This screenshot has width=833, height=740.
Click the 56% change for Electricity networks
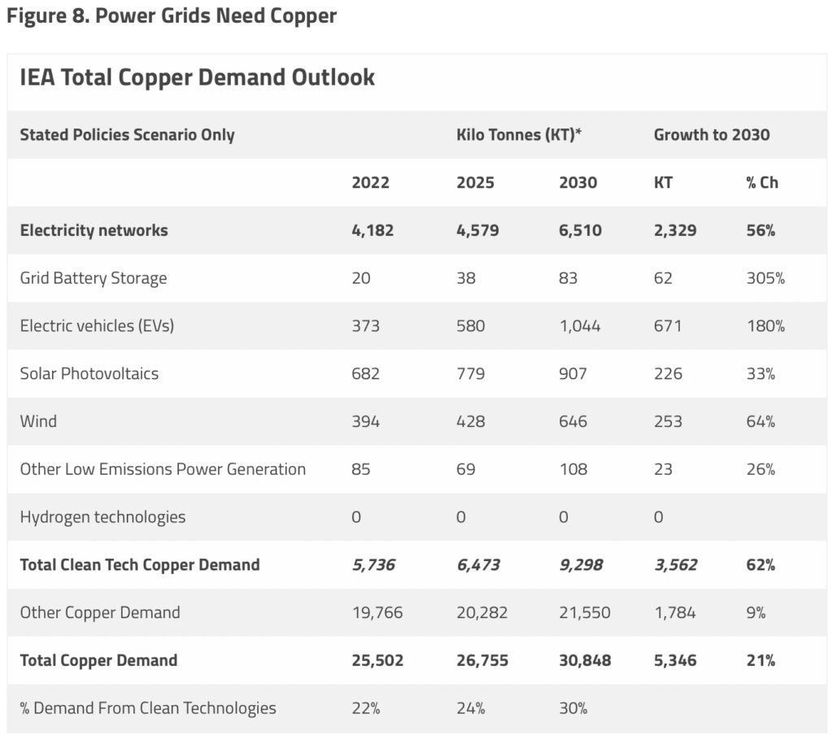click(x=761, y=231)
